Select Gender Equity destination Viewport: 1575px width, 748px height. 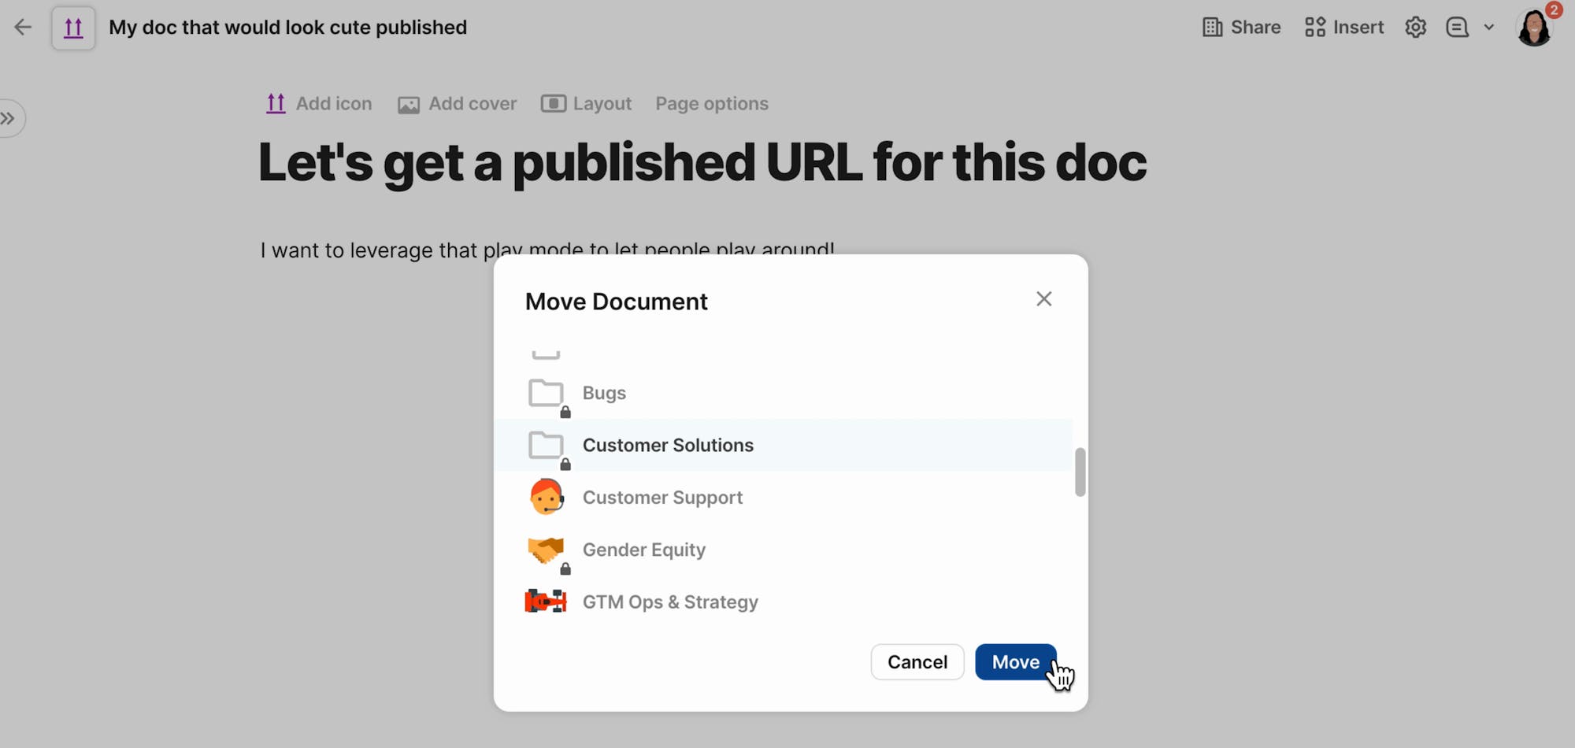784,550
